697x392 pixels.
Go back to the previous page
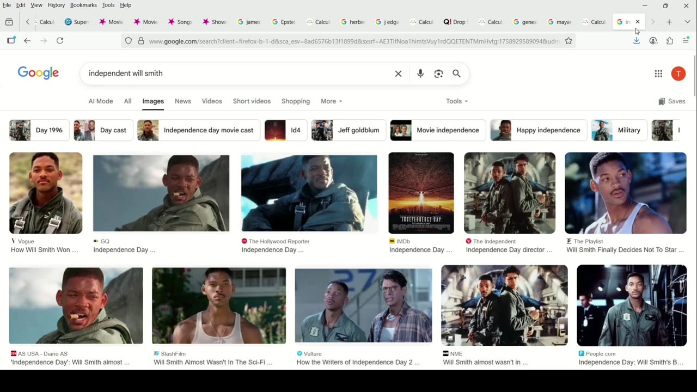(27, 41)
